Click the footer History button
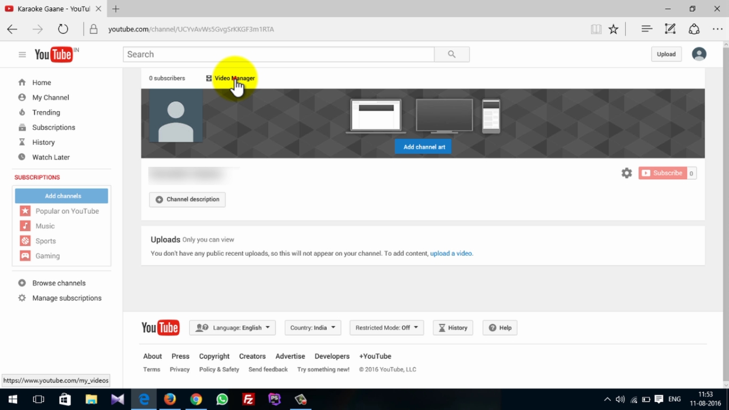729x410 pixels. click(453, 328)
